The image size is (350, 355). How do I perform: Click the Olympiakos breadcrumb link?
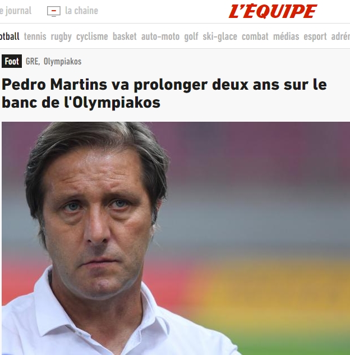62,61
